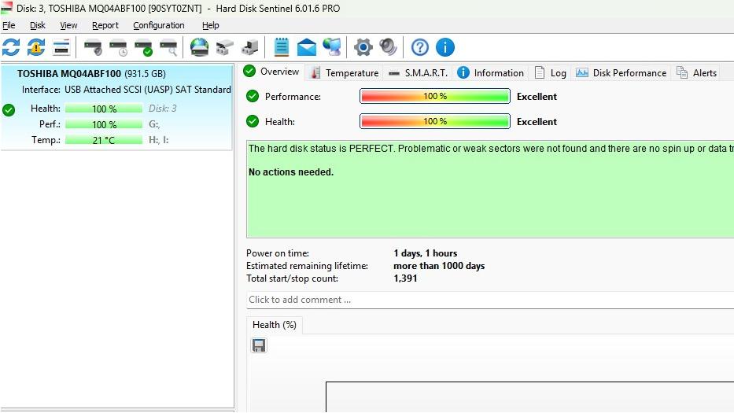Open the Disk Performance tab

(621, 72)
